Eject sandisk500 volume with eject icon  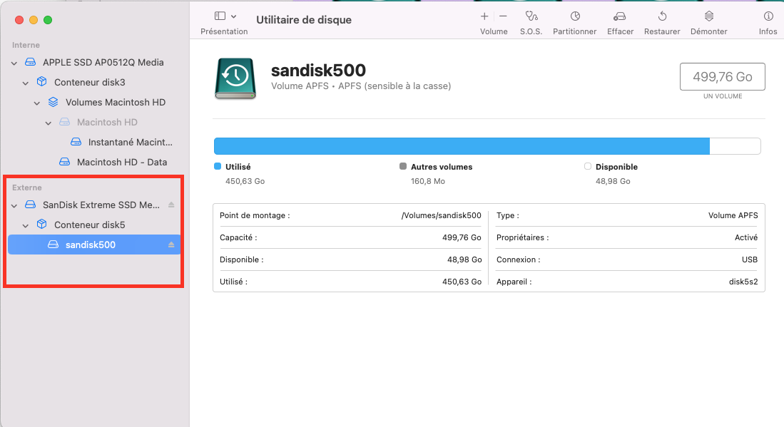[171, 245]
